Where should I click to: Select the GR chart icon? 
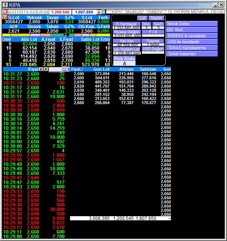click(x=40, y=12)
